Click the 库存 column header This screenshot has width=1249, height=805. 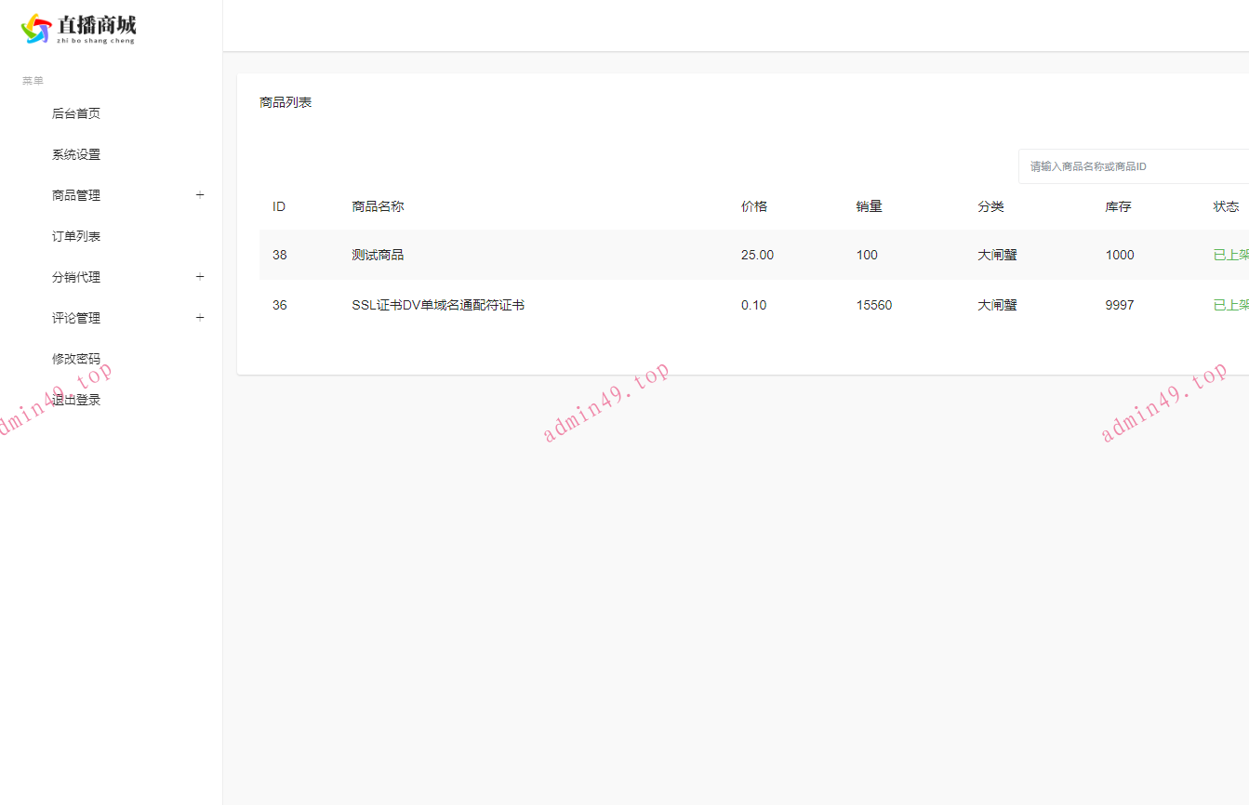[x=1118, y=206]
